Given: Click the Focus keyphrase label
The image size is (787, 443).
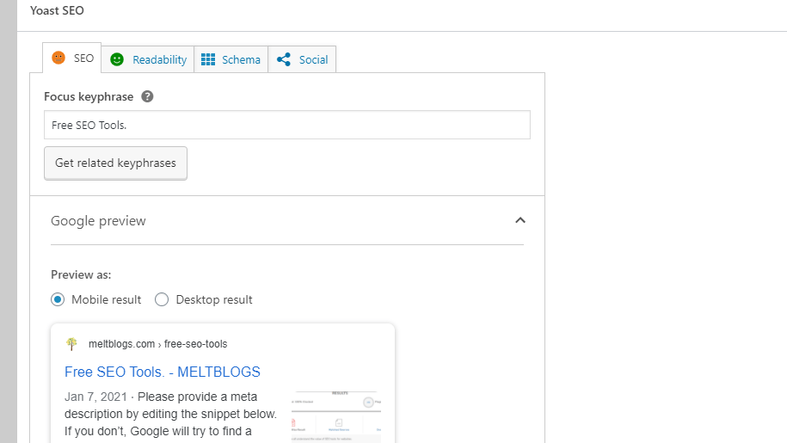Looking at the screenshot, I should point(89,96).
